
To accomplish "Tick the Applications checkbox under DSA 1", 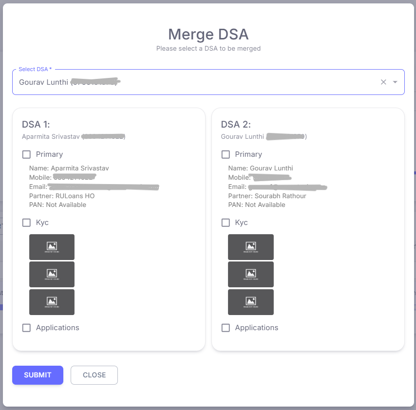I will (x=27, y=328).
